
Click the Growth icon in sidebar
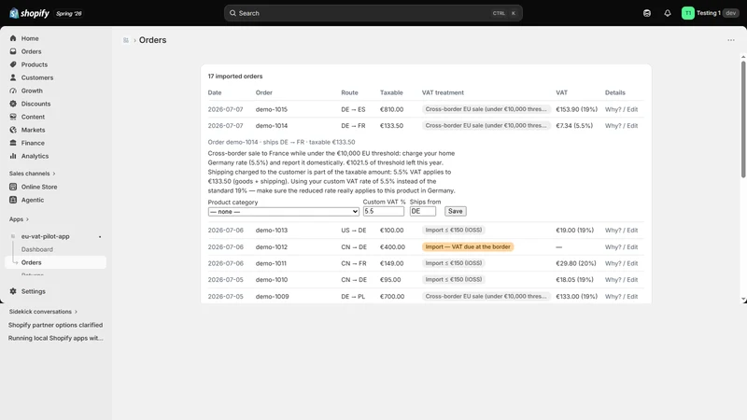13,91
